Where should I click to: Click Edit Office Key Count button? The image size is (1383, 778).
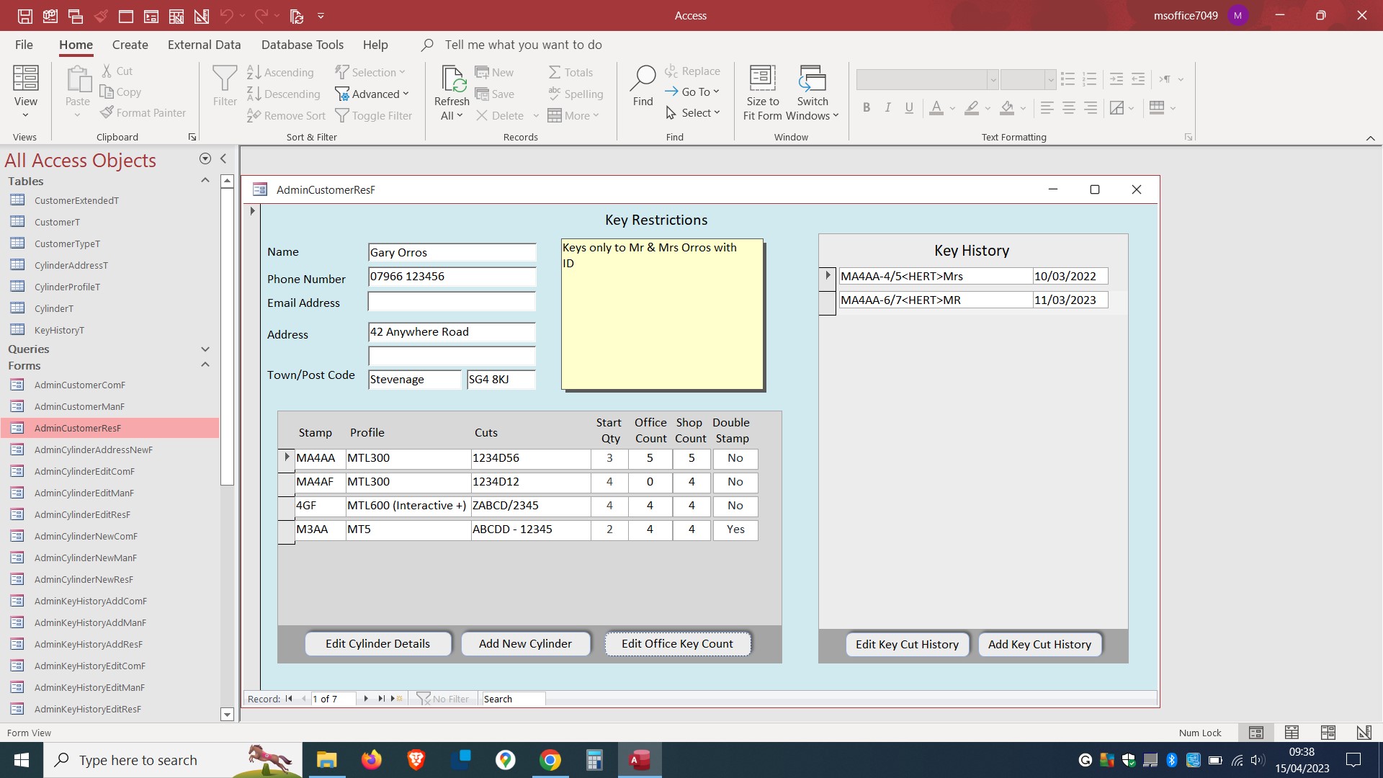[678, 644]
